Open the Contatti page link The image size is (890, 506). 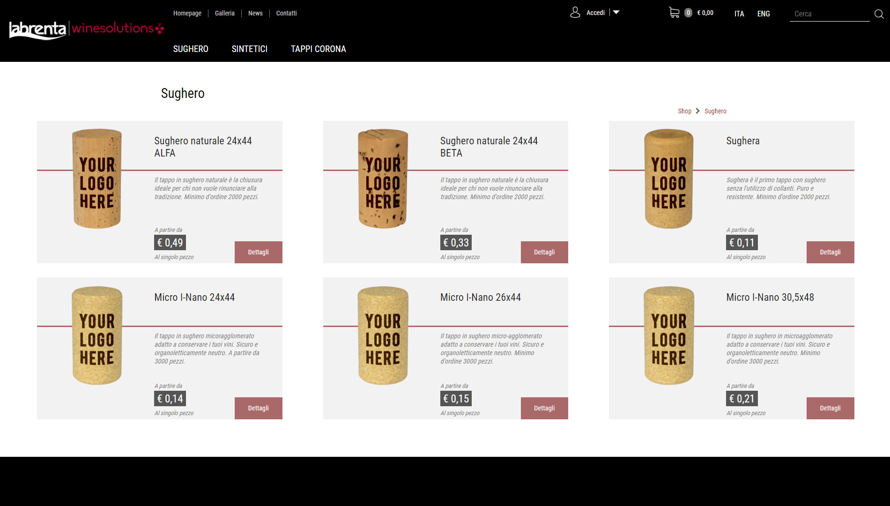point(286,13)
